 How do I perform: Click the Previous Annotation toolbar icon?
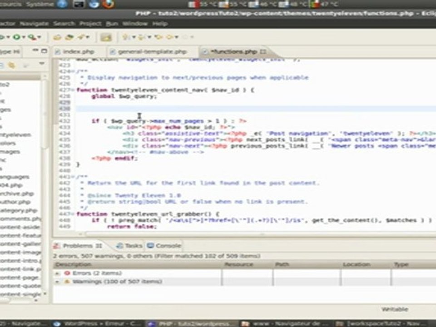pos(142,37)
